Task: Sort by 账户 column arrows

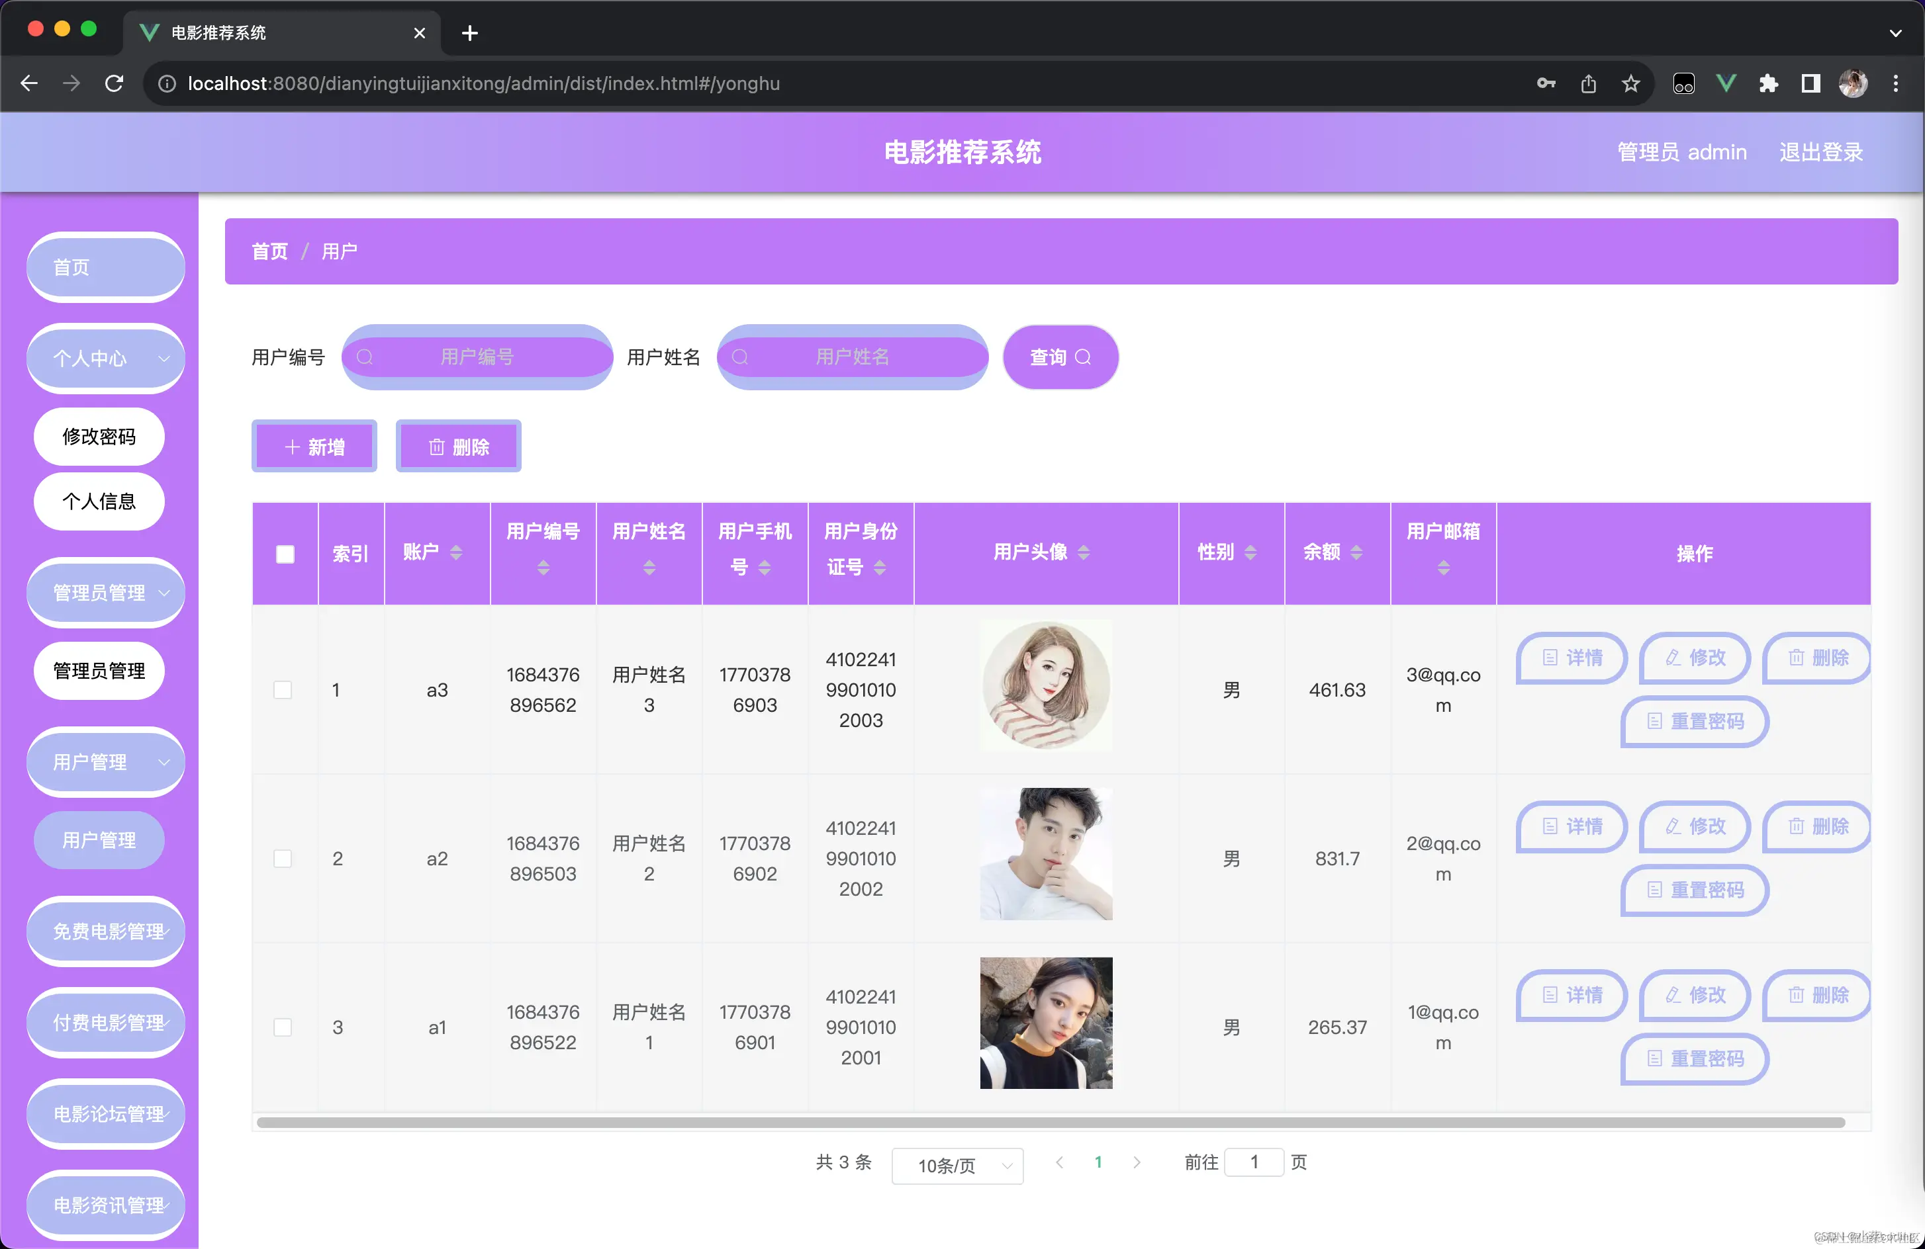Action: (x=456, y=553)
